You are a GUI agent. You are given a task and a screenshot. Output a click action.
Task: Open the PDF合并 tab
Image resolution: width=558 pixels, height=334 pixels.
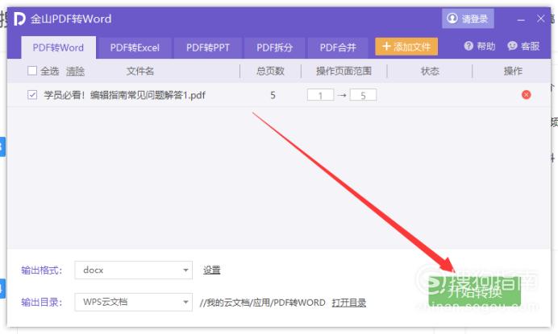(x=338, y=47)
